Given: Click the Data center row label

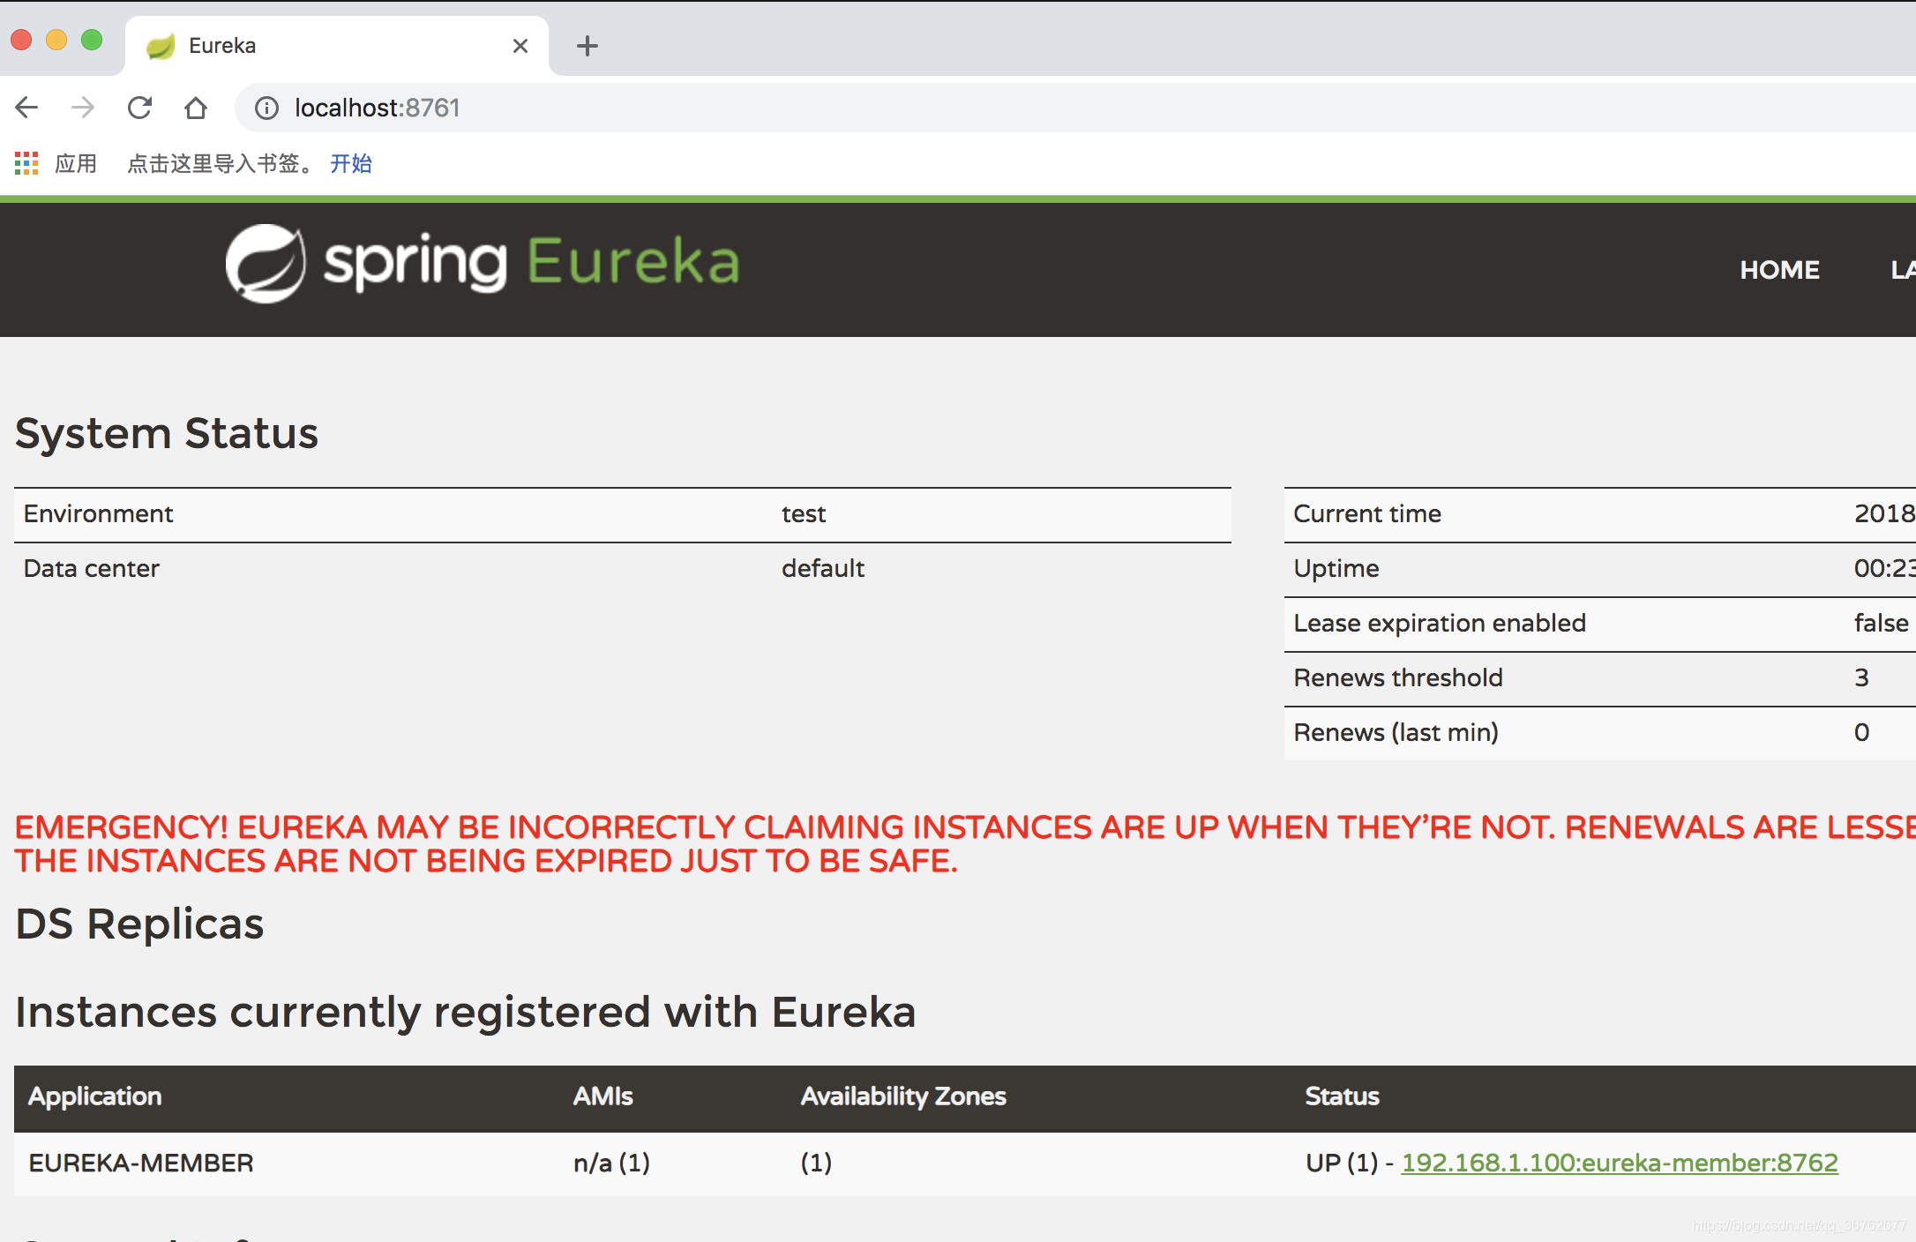Looking at the screenshot, I should pos(91,569).
